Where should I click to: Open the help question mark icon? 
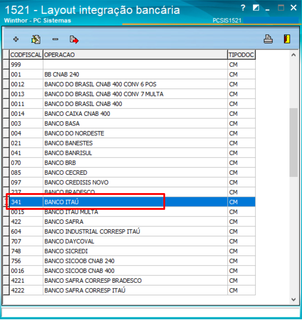point(243,8)
